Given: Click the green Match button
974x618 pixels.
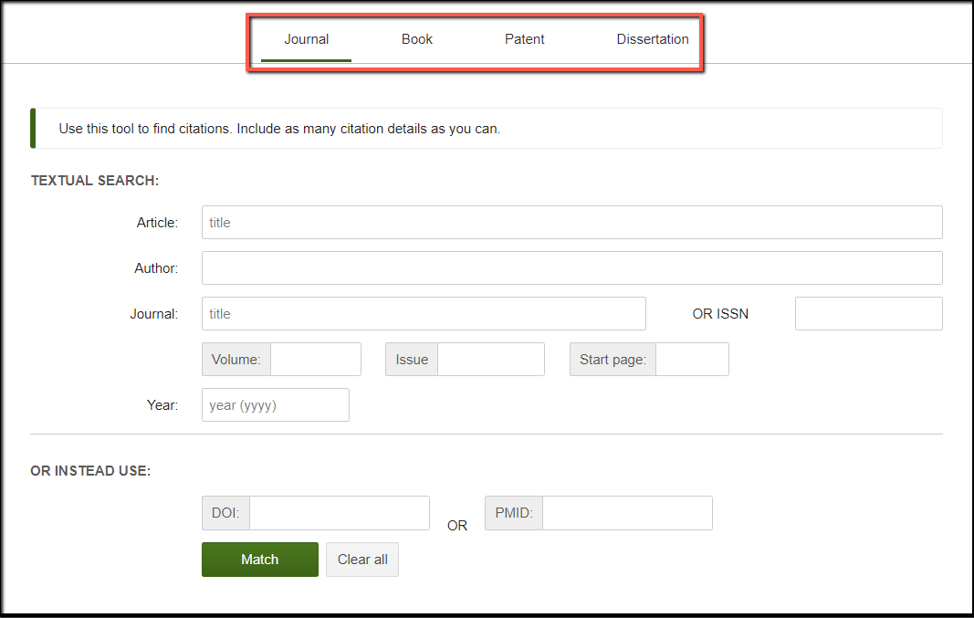Looking at the screenshot, I should point(259,560).
